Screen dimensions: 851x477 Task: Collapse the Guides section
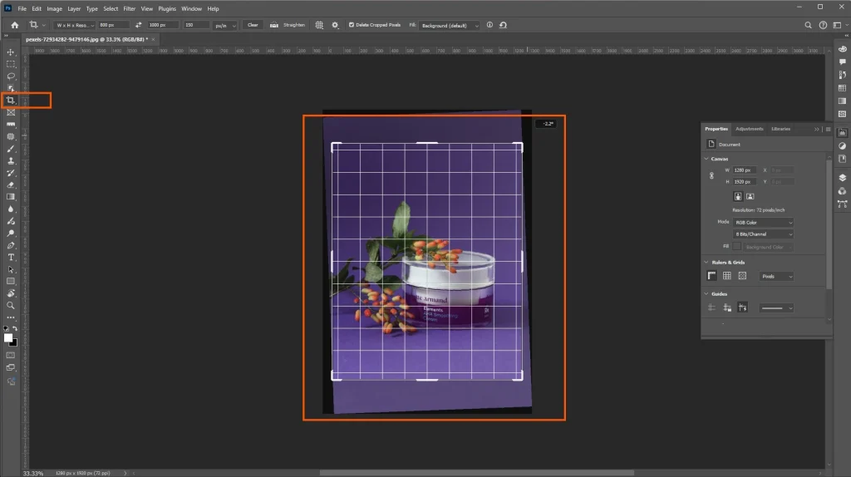tap(706, 293)
